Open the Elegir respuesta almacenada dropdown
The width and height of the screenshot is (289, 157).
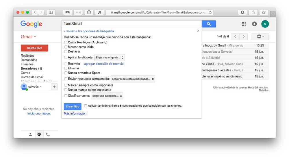pos(133,79)
